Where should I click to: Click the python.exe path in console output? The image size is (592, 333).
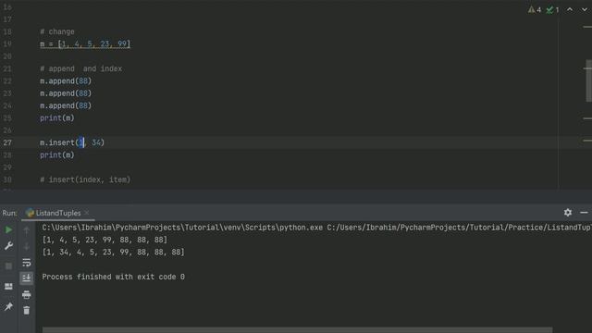(x=182, y=228)
